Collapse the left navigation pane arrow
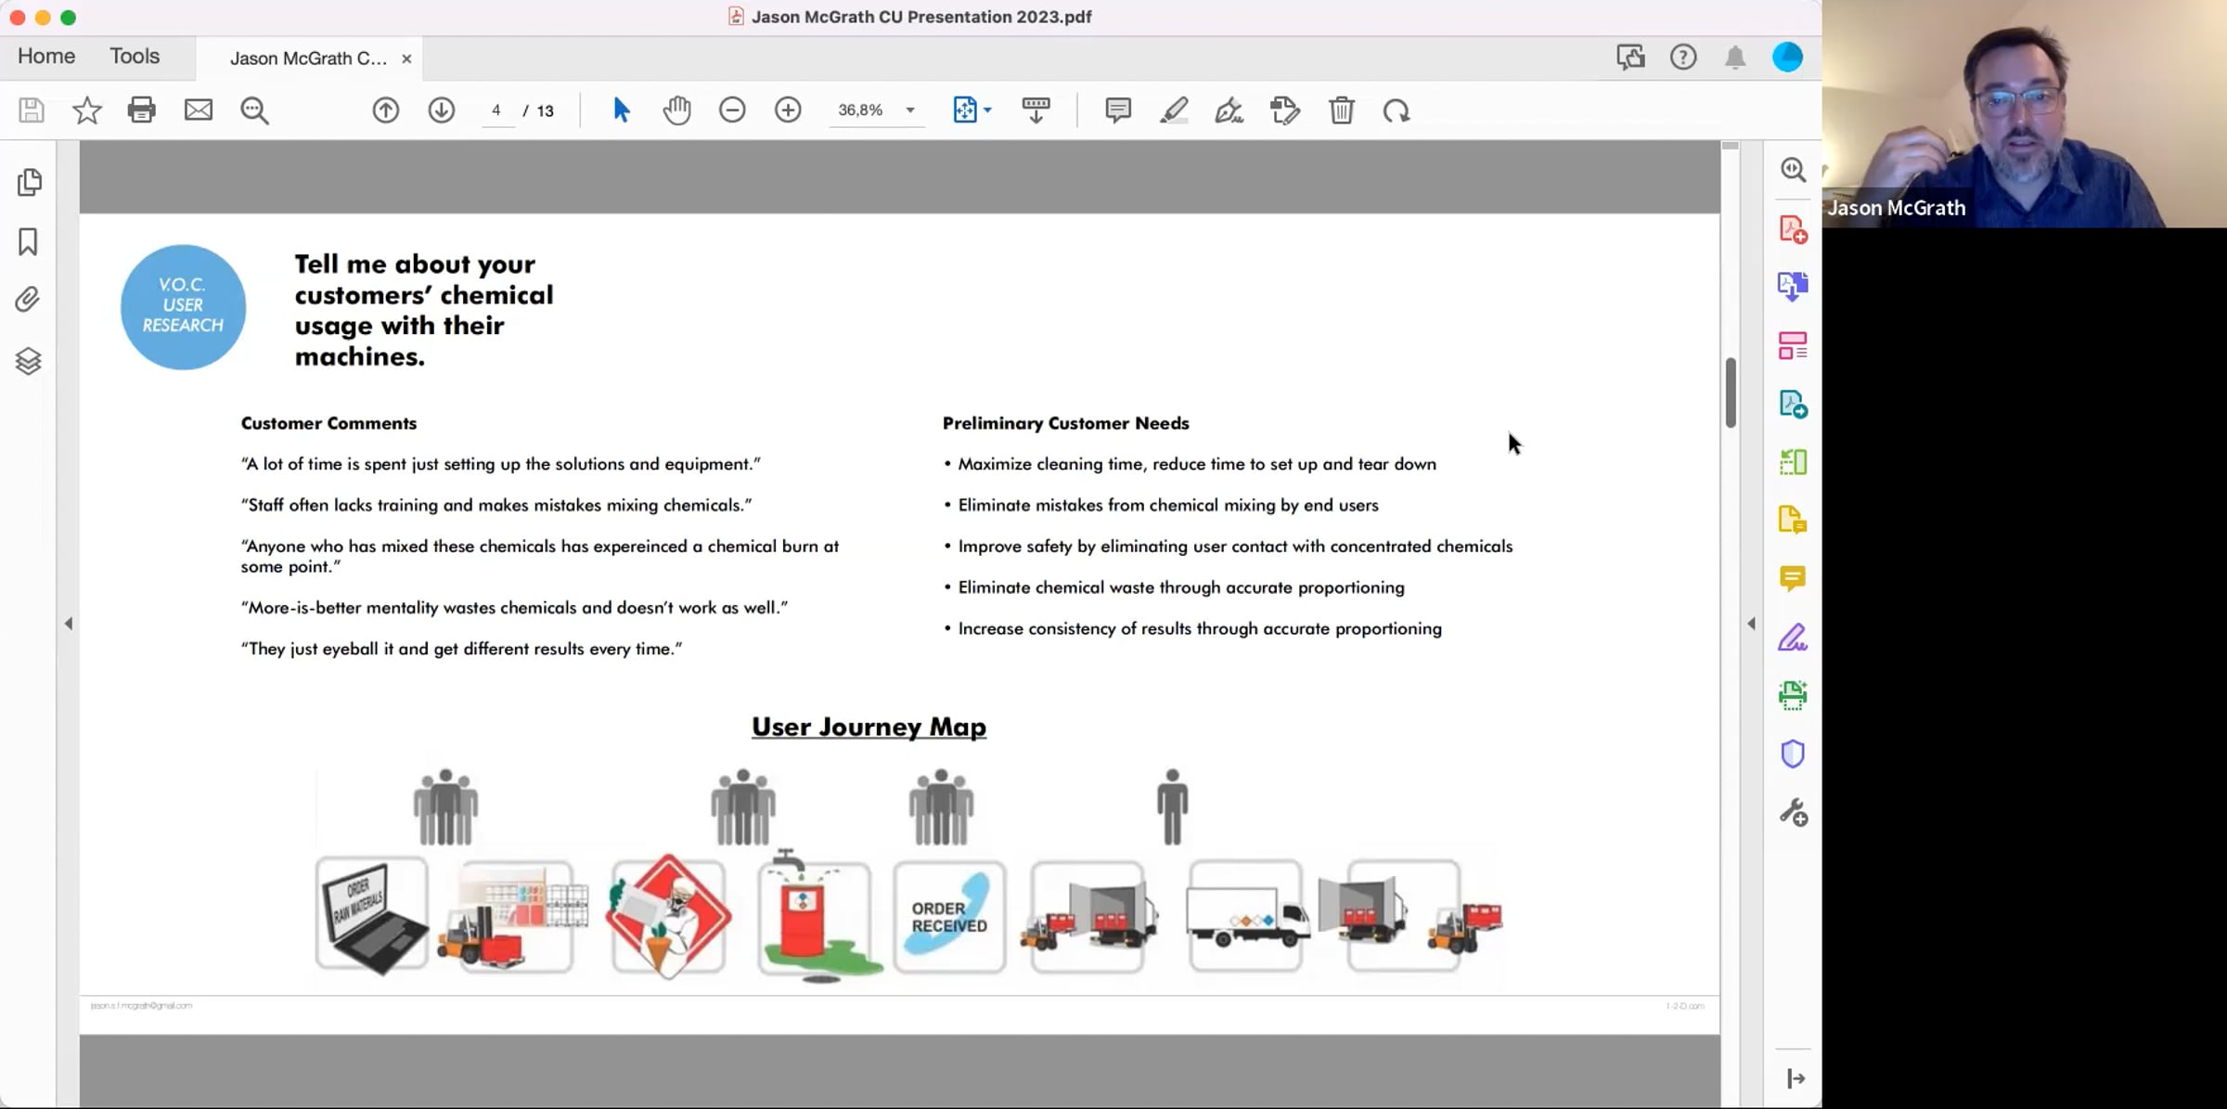This screenshot has width=2227, height=1109. 69,624
